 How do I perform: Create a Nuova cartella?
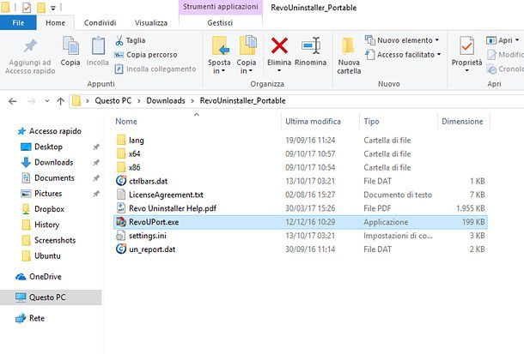(x=349, y=55)
